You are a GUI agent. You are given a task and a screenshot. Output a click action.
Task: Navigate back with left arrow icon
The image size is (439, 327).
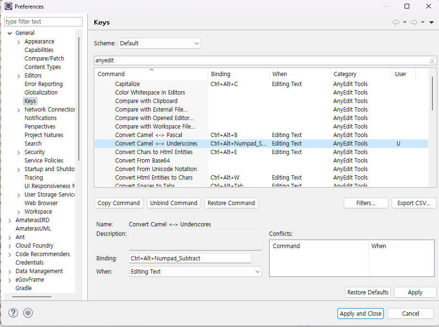coord(396,22)
